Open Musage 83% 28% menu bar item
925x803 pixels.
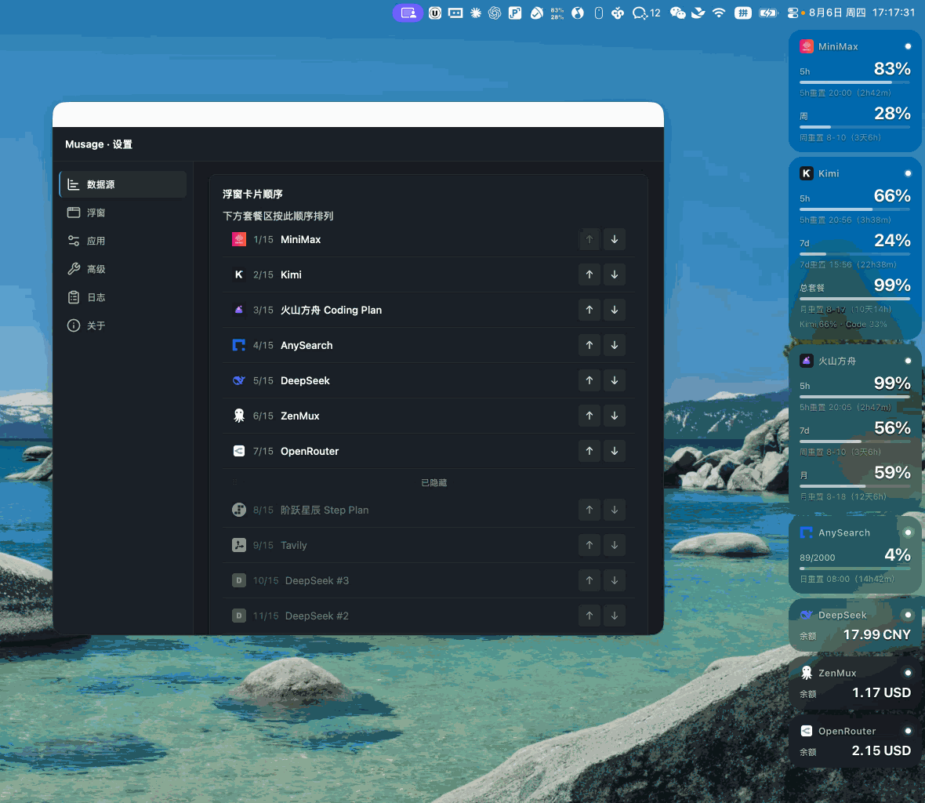tap(557, 13)
